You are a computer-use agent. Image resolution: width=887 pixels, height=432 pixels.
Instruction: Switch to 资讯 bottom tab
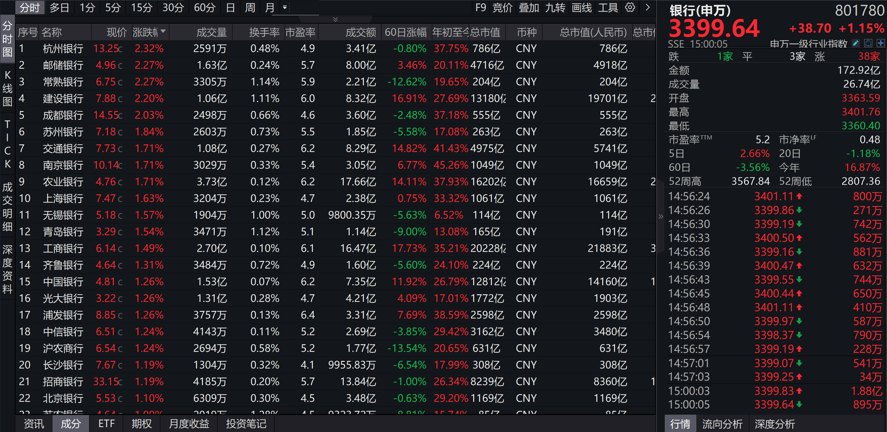click(34, 424)
